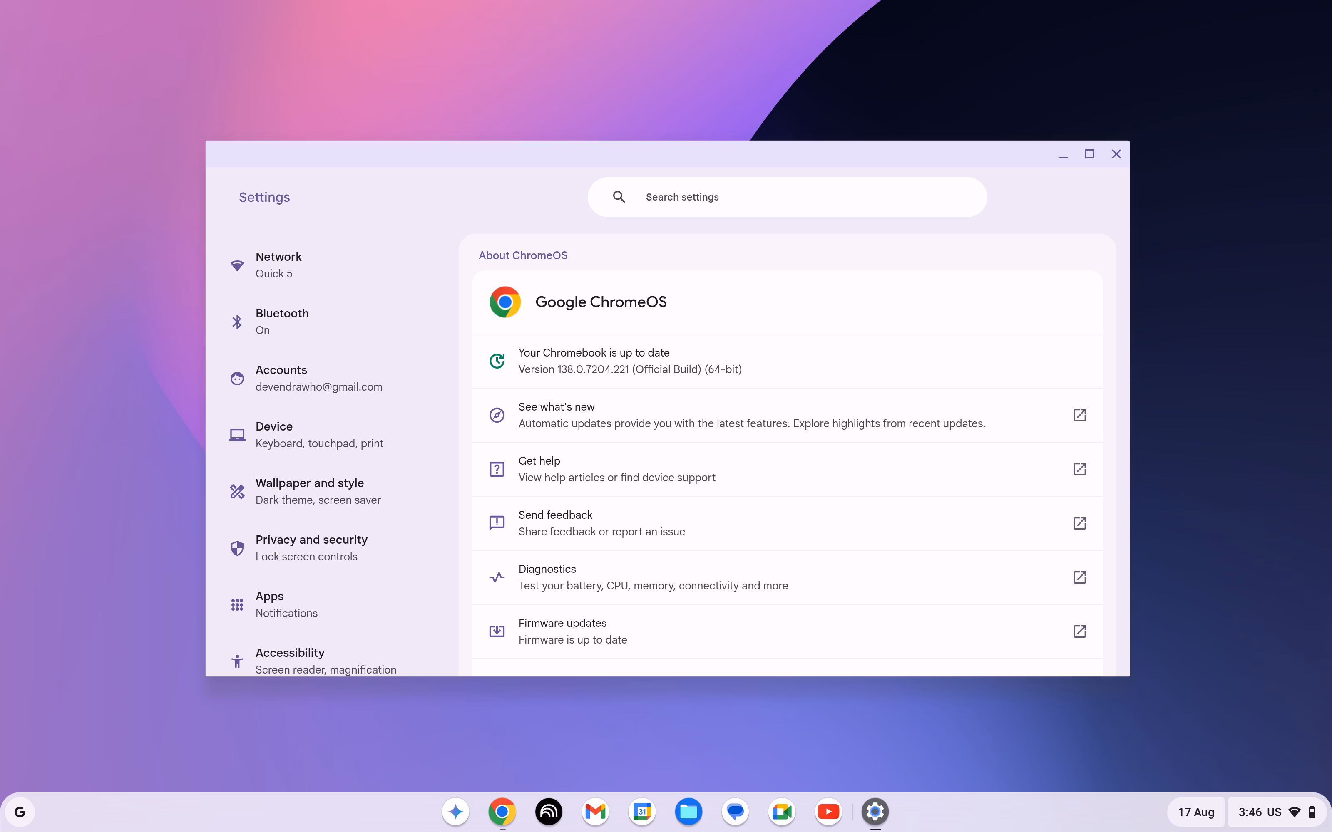The height and width of the screenshot is (832, 1332).
Task: Launch YouTube from the shelf
Action: point(829,812)
